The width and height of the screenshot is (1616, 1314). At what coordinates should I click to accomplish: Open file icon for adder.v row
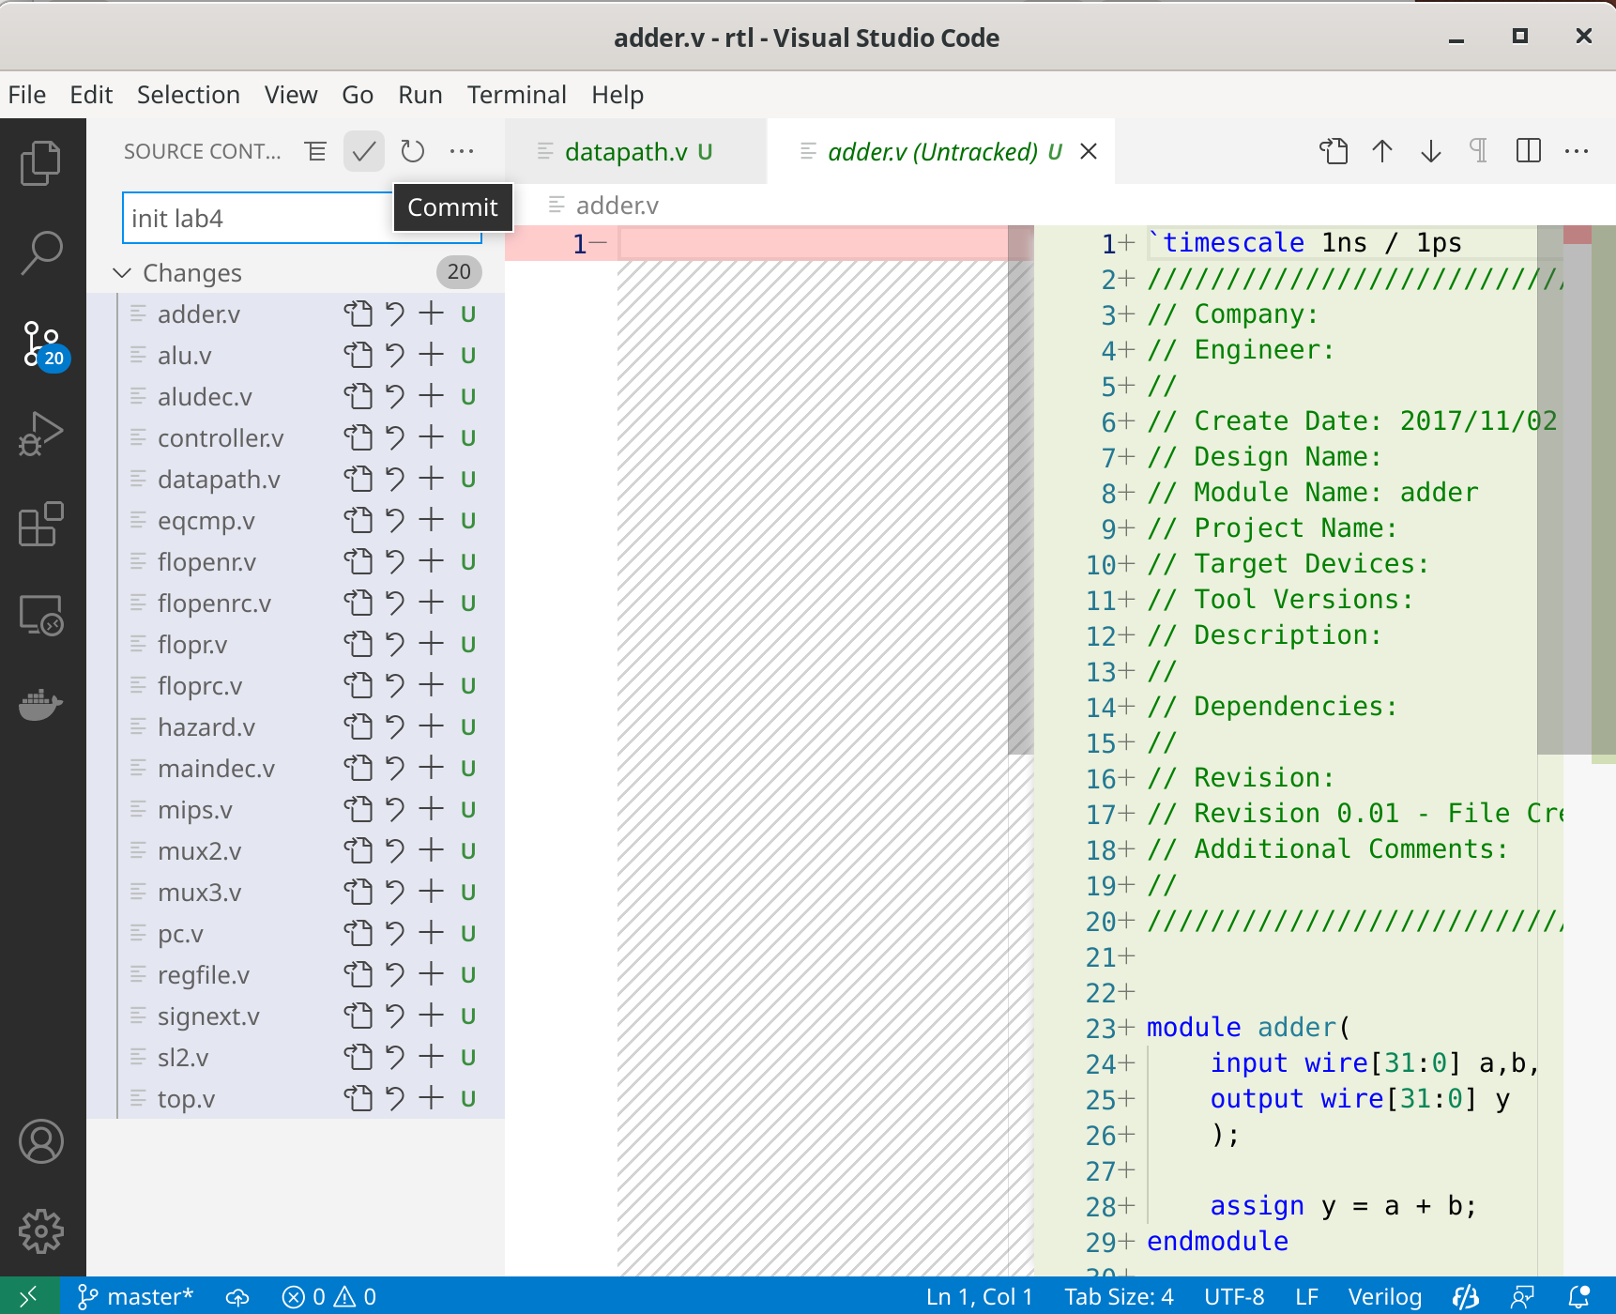pyautogui.click(x=358, y=313)
